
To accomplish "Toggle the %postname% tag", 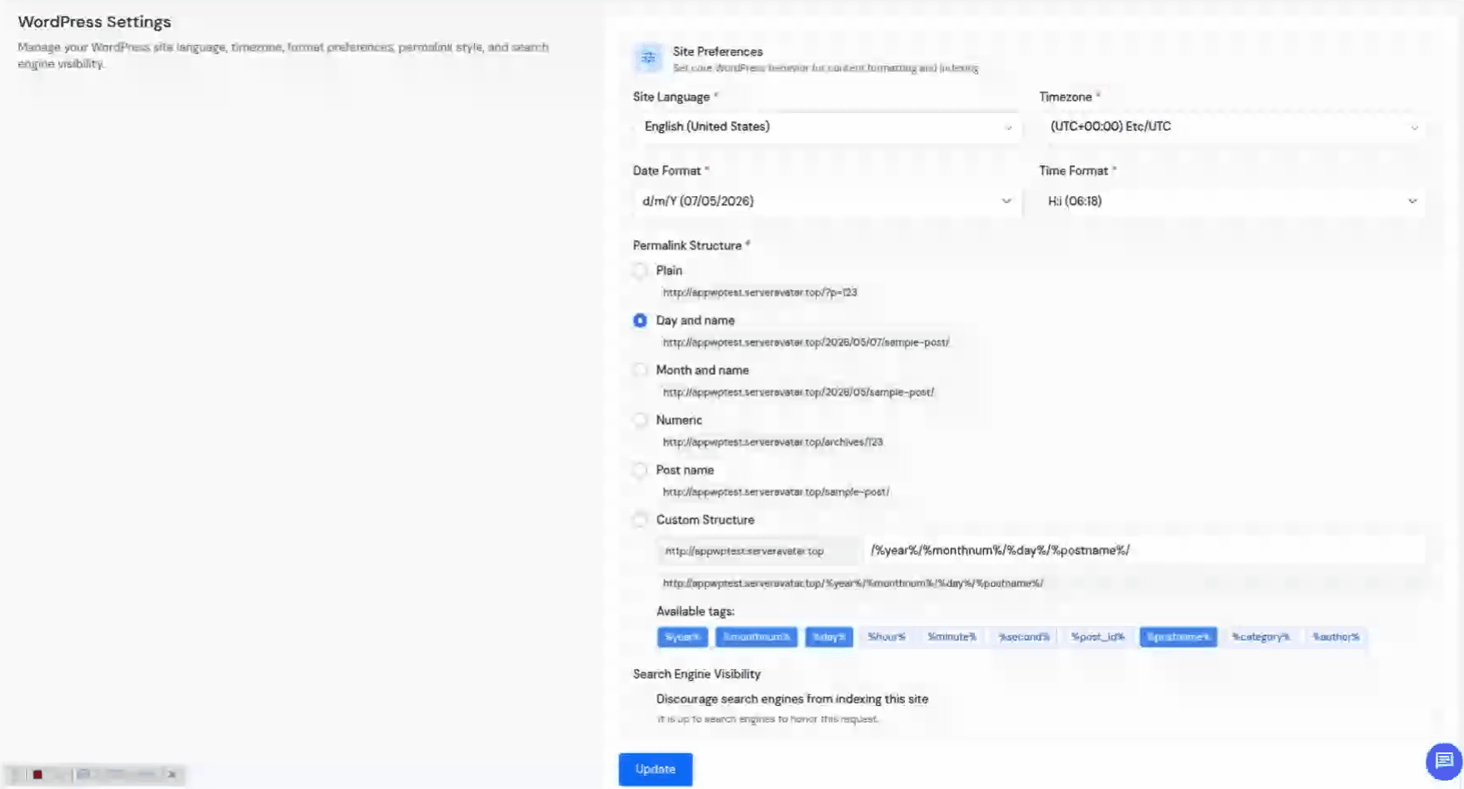I will 1178,637.
